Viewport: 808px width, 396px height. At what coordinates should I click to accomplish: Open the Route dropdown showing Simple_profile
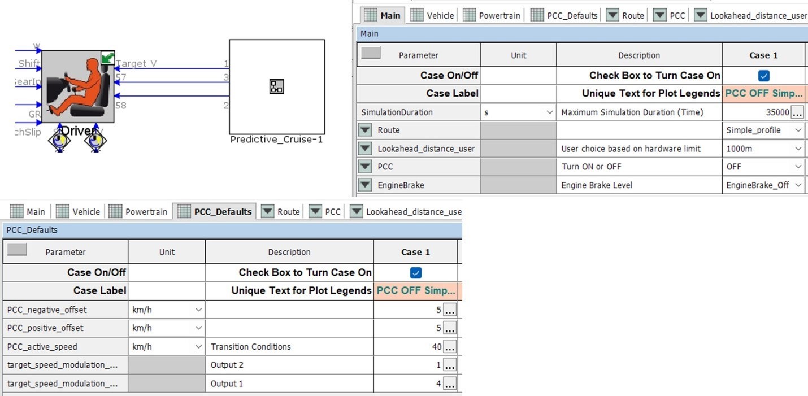point(763,130)
